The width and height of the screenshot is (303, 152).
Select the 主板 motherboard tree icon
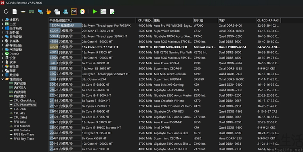pos(7,24)
